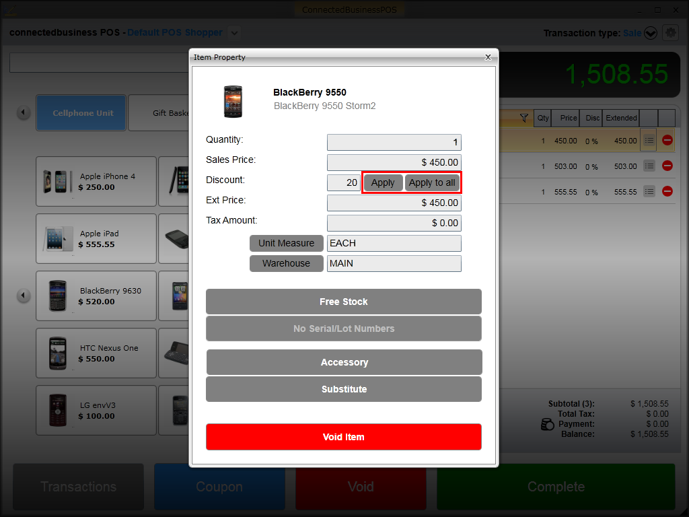The image size is (689, 517).
Task: Click remove icon on the 555.55 row
Action: (x=667, y=191)
